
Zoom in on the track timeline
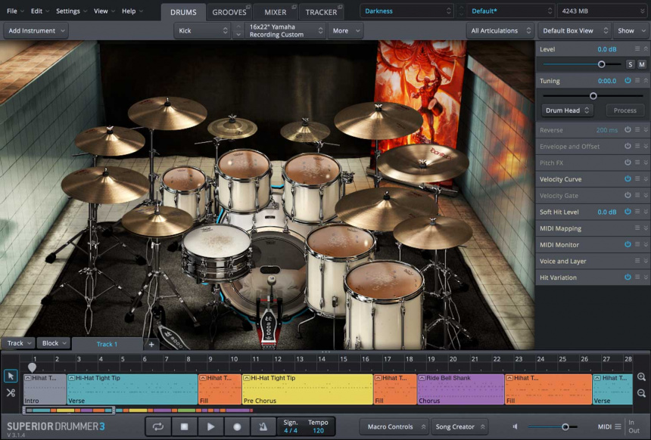[641, 376]
